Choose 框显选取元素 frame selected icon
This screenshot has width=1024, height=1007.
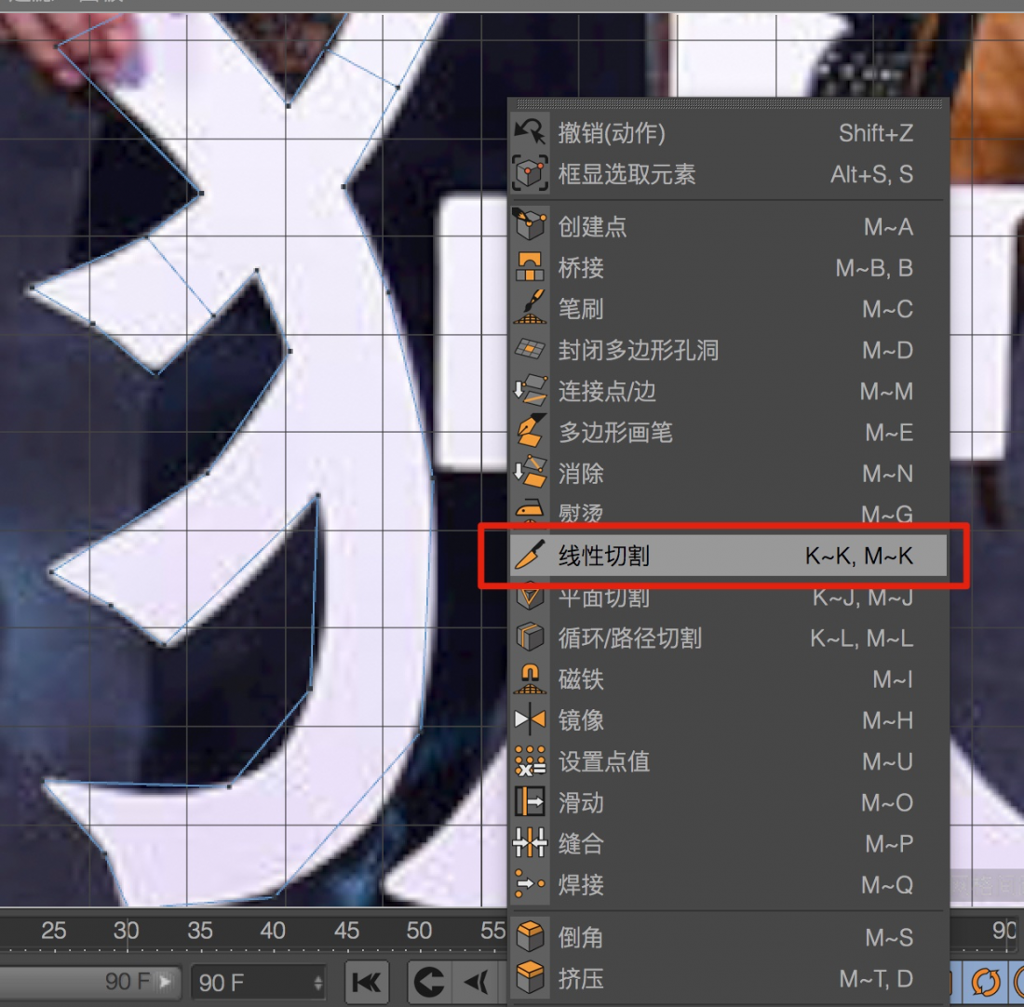(x=530, y=174)
